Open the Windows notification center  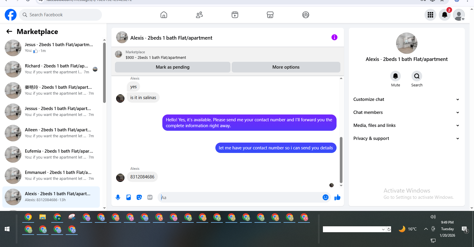(x=465, y=229)
